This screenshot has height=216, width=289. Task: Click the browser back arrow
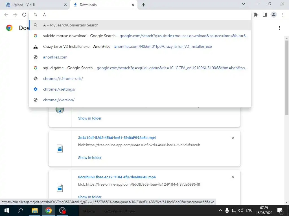coord(6,15)
